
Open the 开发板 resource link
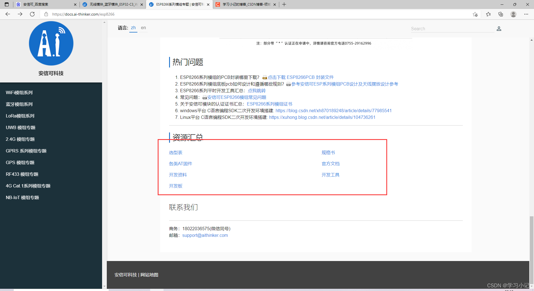(x=175, y=186)
